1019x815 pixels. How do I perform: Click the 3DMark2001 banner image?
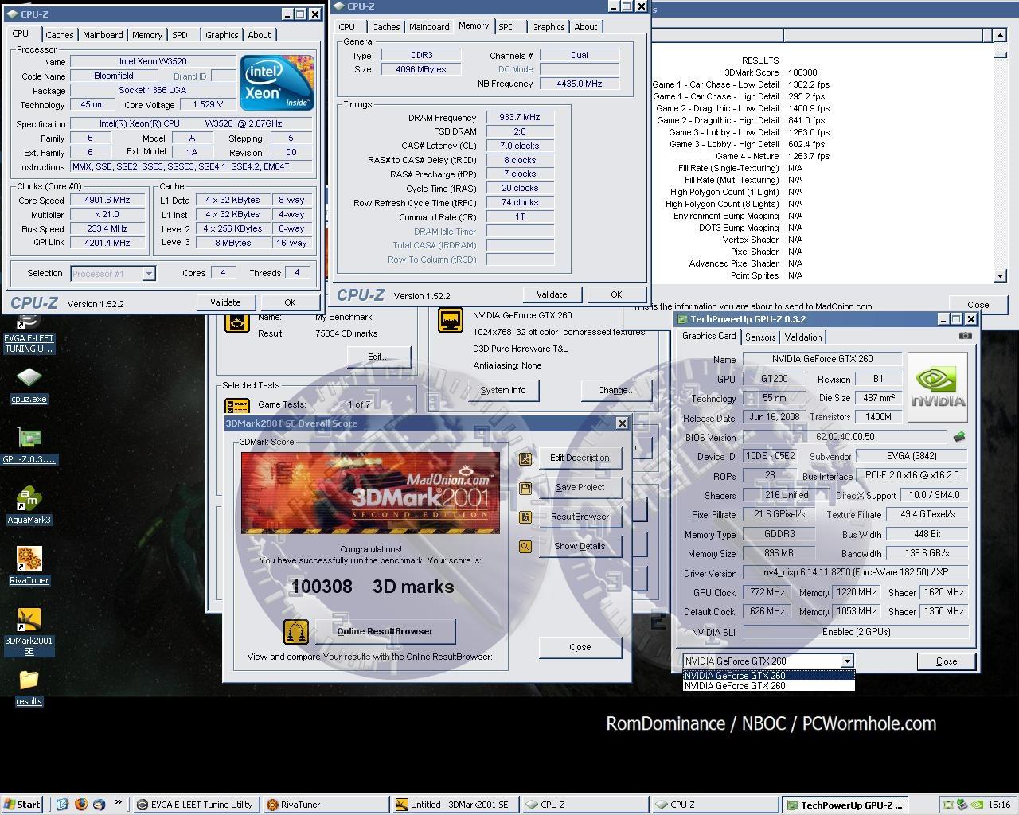coord(370,493)
